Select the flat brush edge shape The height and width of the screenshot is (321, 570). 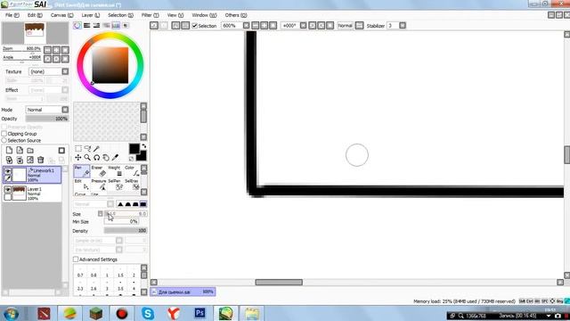(143, 204)
